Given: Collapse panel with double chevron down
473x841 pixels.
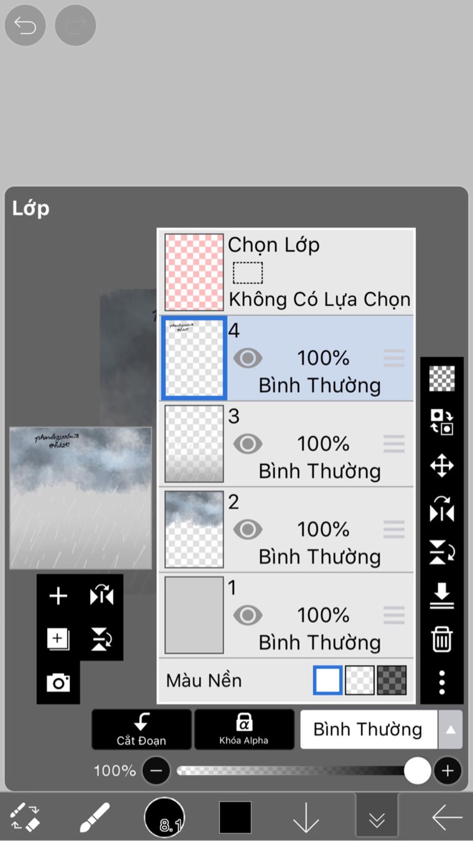Looking at the screenshot, I should coord(377,818).
